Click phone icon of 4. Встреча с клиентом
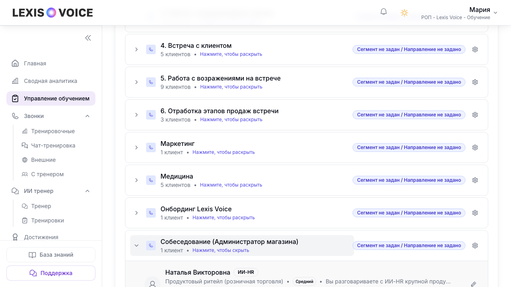This screenshot has height=287, width=511. click(151, 49)
